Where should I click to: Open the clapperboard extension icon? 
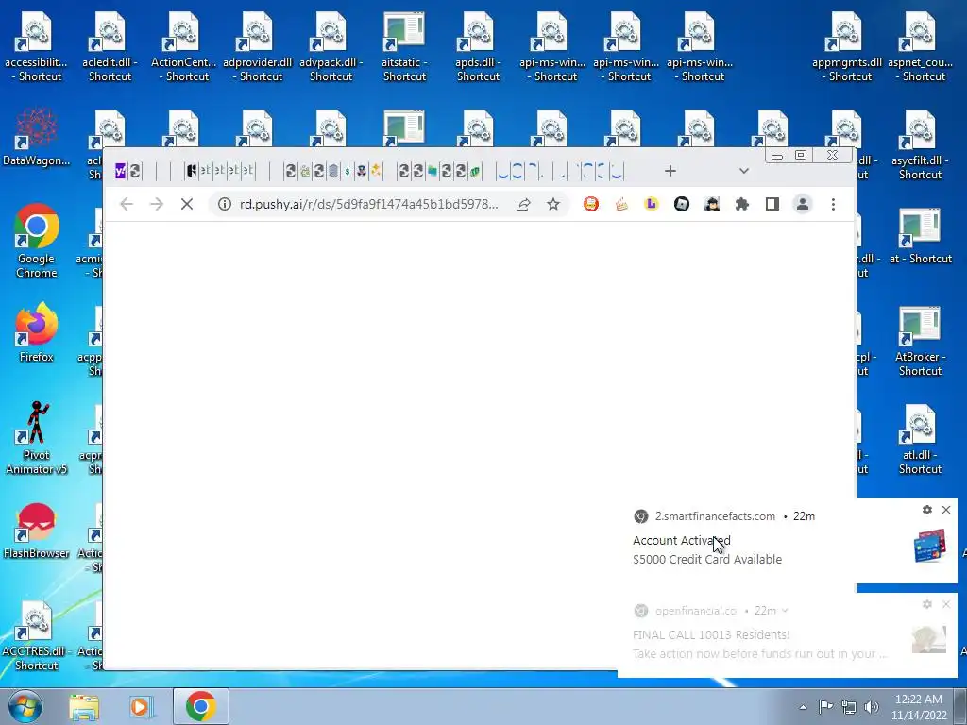621,204
